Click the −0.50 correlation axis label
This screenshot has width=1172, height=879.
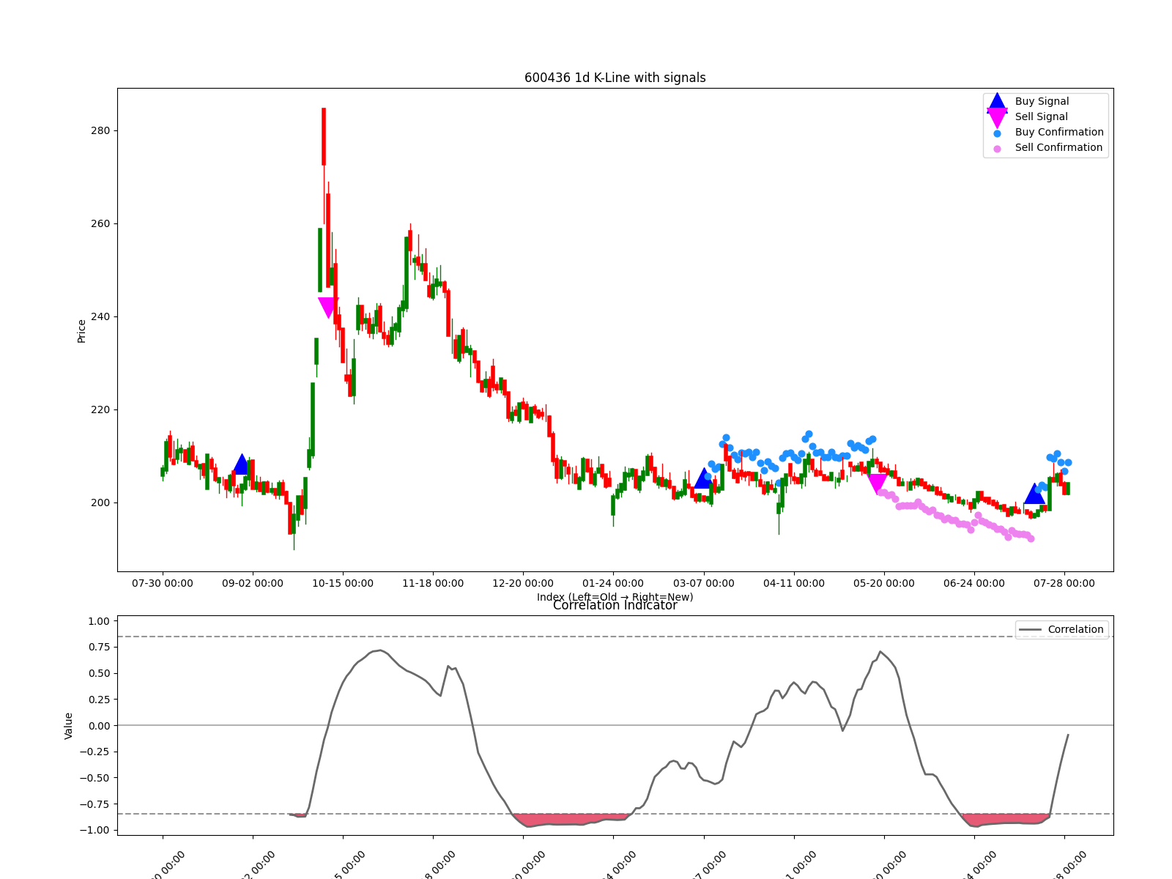pos(94,778)
